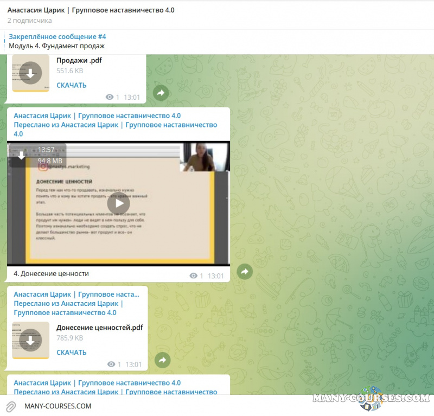
Task: Click СКАЧАТЬ under Донесение ценностей.pdf
Action: (x=71, y=353)
